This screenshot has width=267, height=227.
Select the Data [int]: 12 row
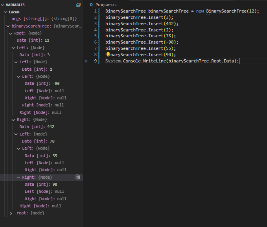[33, 40]
